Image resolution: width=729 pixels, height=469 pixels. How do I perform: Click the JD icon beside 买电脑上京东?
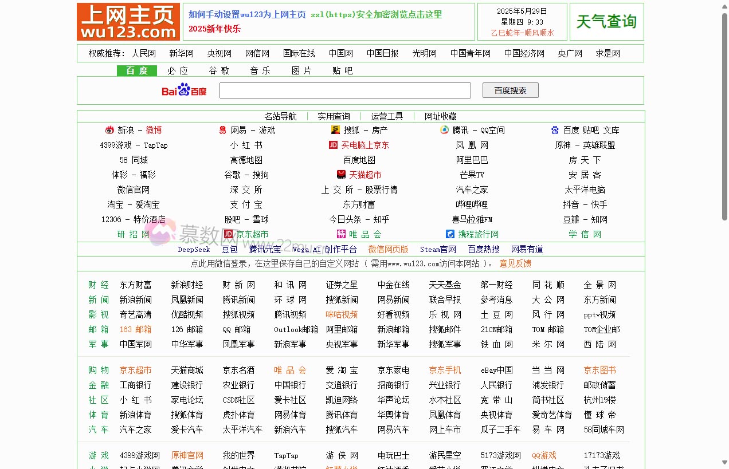pyautogui.click(x=333, y=145)
